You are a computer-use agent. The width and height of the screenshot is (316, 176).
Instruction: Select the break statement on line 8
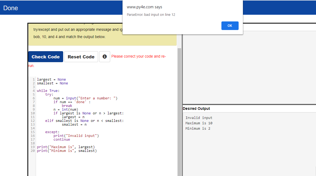click(67, 106)
